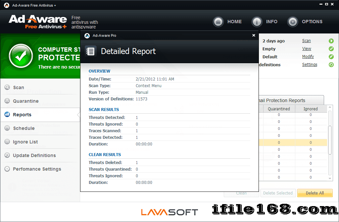Image resolution: width=339 pixels, height=222 pixels.
Task: Click the Delete All button
Action: (315, 193)
